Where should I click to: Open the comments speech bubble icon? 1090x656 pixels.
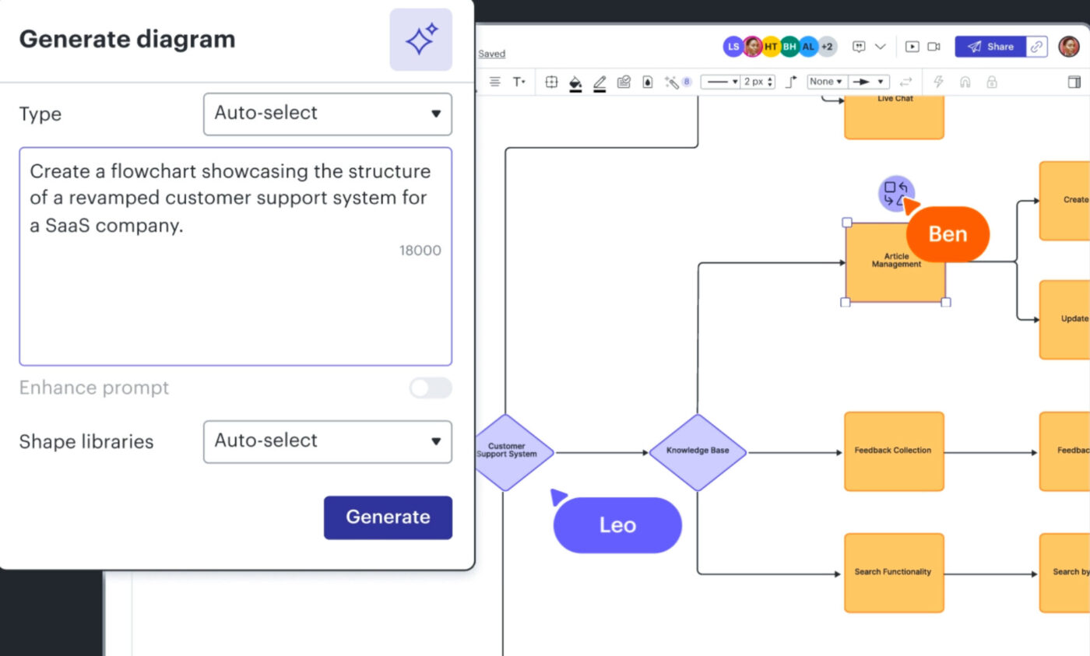tap(859, 47)
